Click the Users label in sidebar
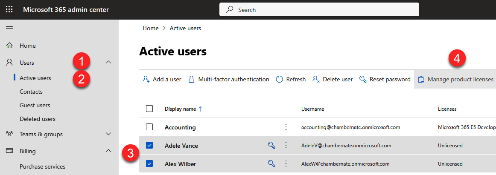The height and width of the screenshot is (175, 496). (x=27, y=63)
